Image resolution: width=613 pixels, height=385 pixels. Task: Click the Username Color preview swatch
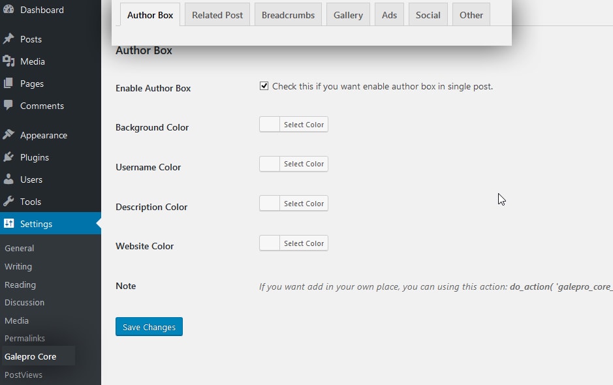coord(270,164)
